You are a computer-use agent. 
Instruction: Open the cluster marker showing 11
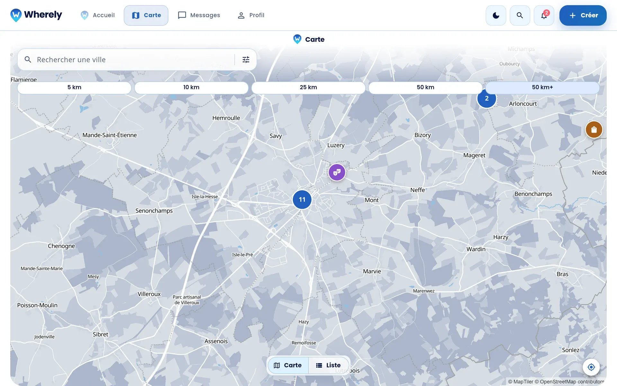[302, 199]
